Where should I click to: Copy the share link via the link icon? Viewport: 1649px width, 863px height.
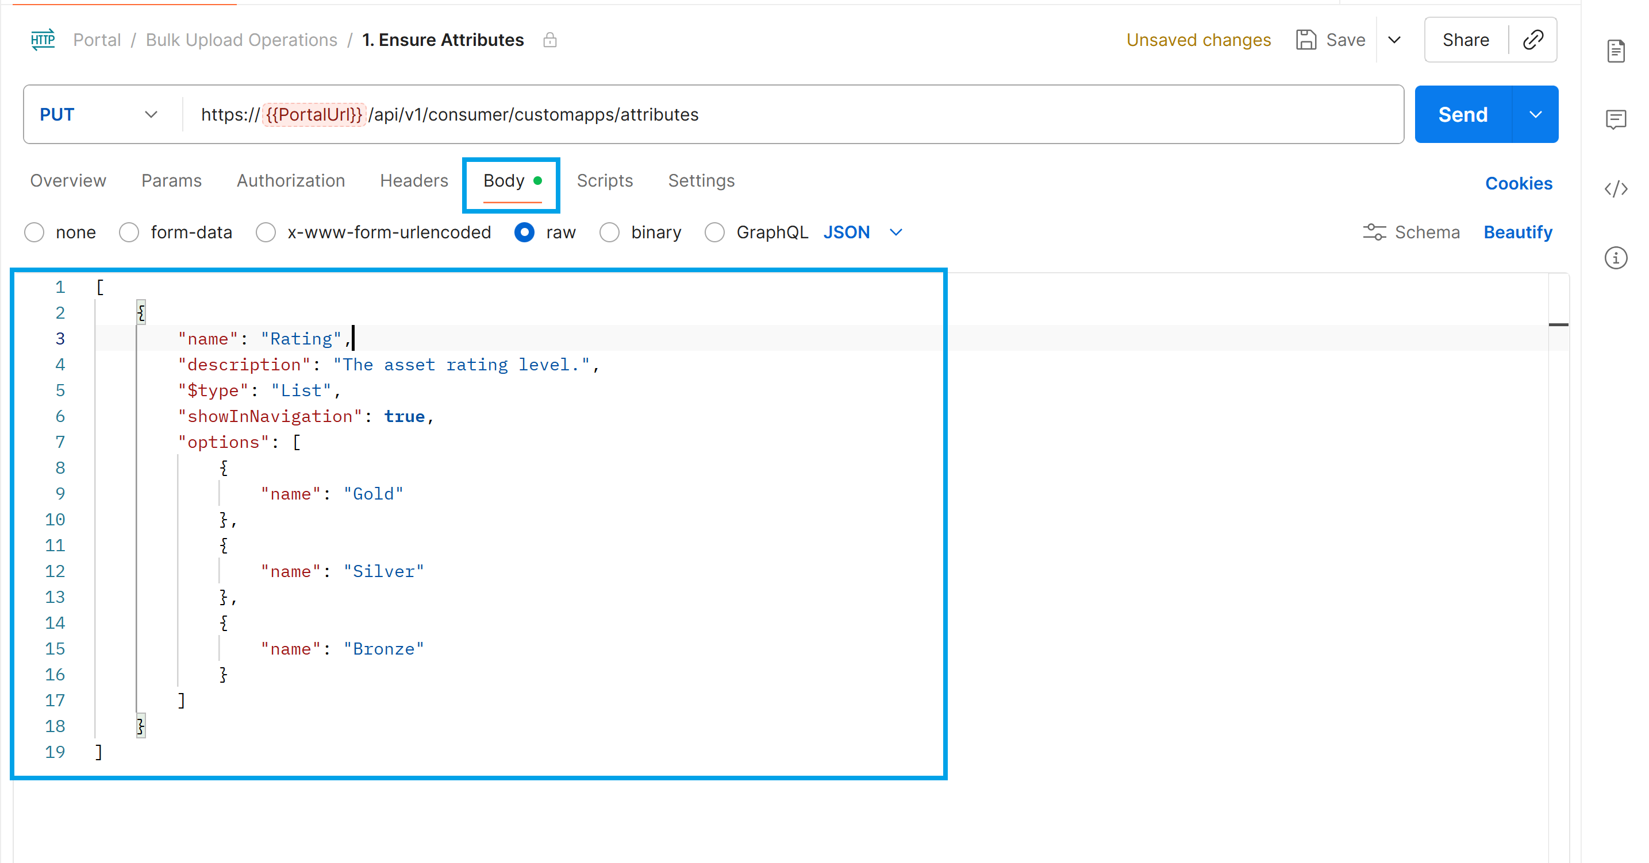[x=1534, y=40]
